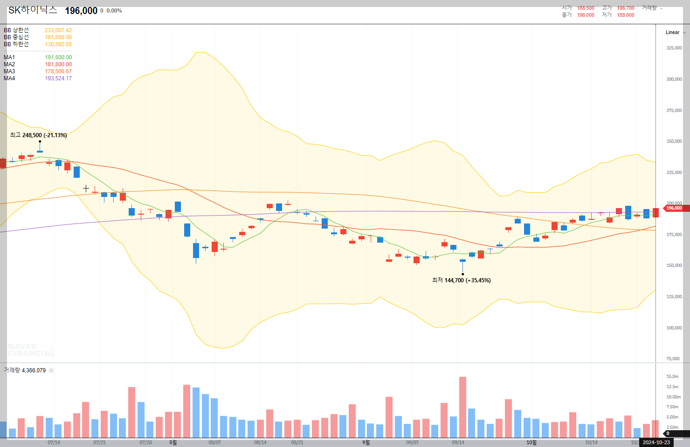Select the MA4 legend entry
Image resolution: width=690 pixels, height=447 pixels.
click(x=9, y=78)
